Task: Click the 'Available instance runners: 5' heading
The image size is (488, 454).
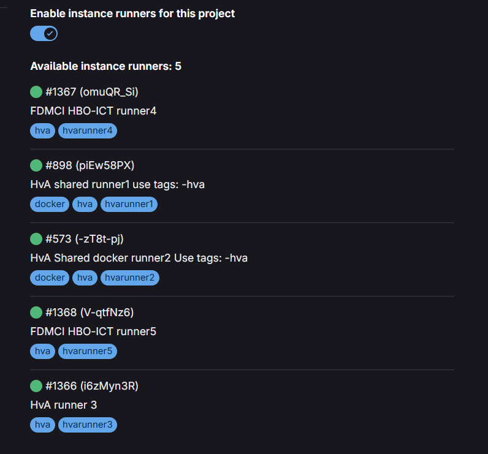Action: click(105, 66)
